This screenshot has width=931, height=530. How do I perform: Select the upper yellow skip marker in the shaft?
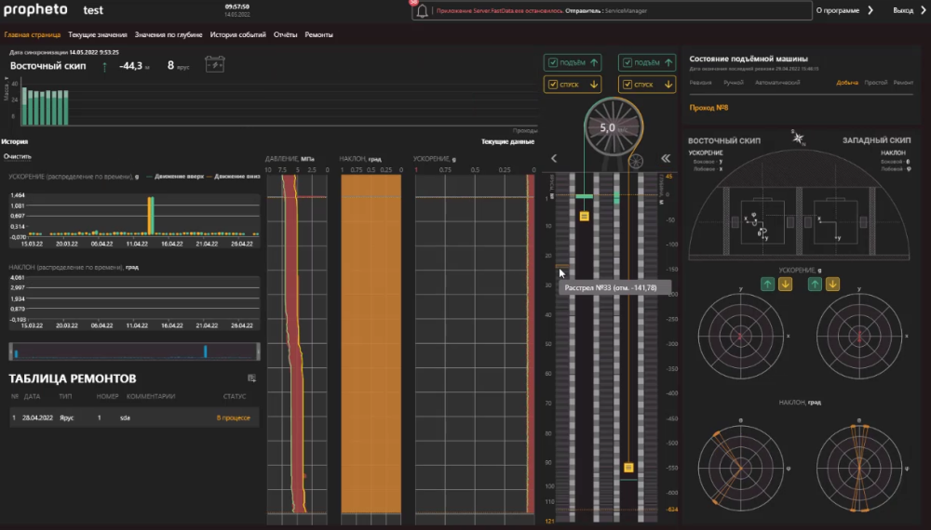pyautogui.click(x=585, y=217)
